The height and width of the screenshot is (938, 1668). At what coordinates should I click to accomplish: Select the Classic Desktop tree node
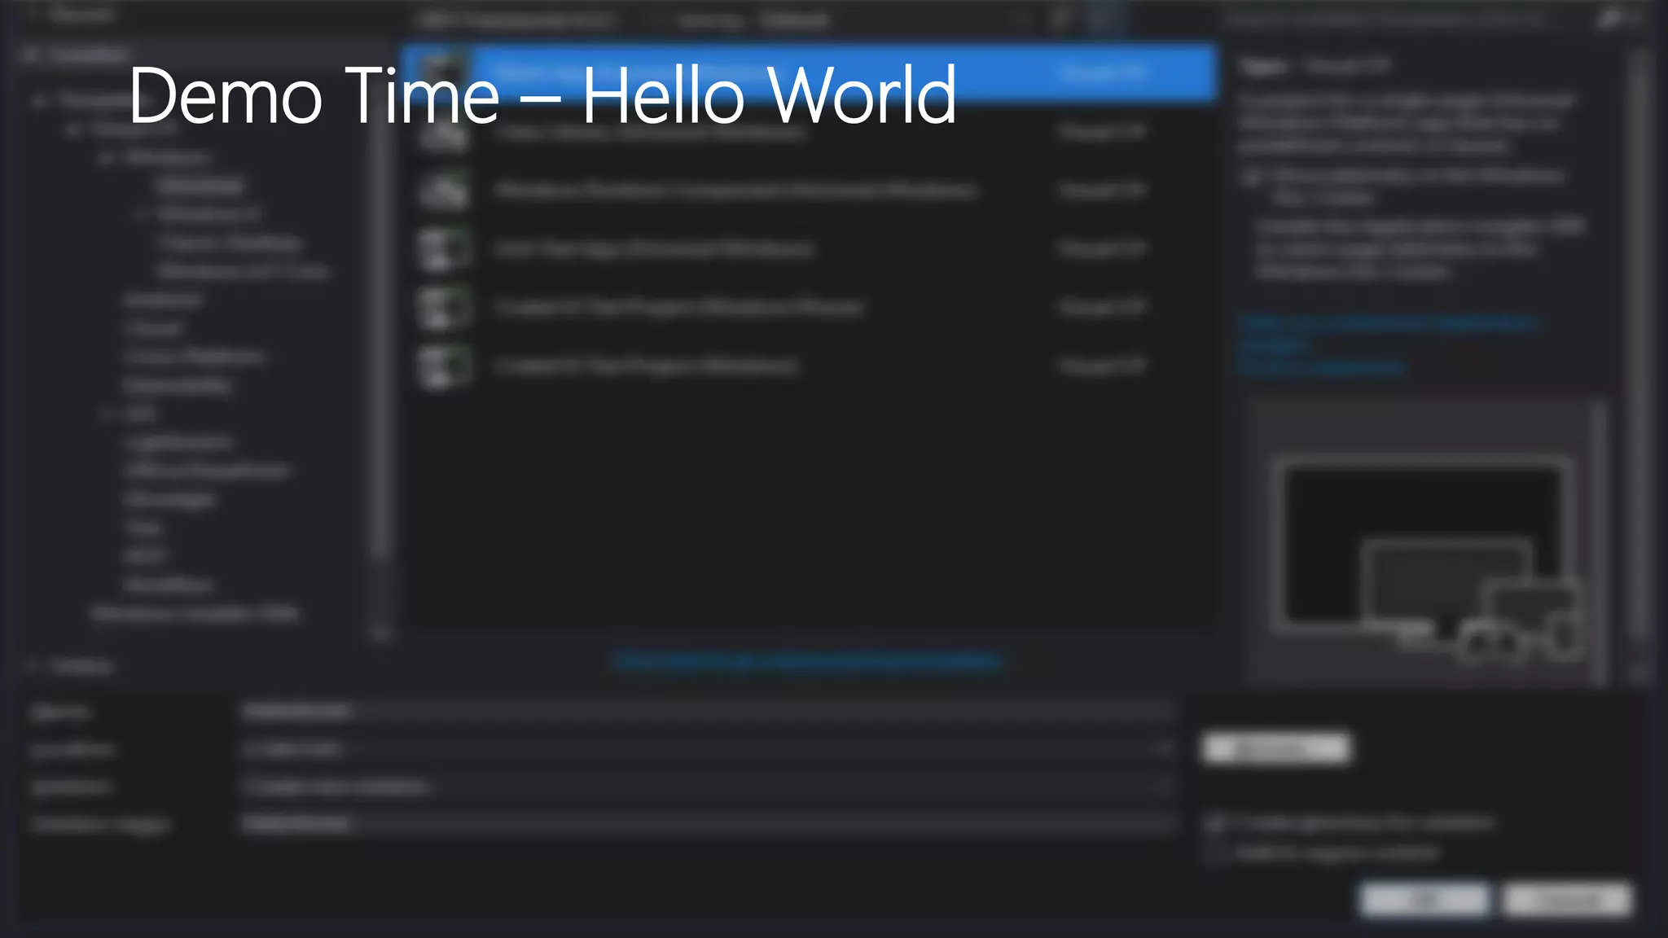pyautogui.click(x=231, y=243)
